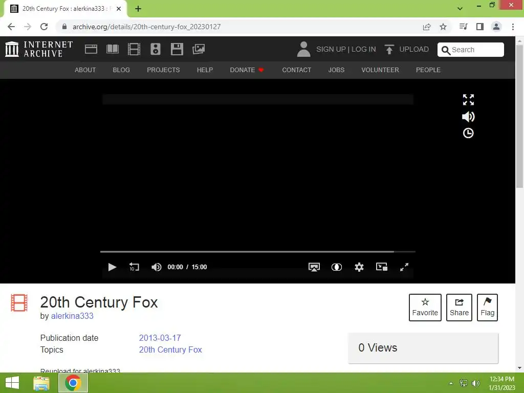Open the 20th Century Fox topic link
This screenshot has width=524, height=393.
[x=170, y=350]
